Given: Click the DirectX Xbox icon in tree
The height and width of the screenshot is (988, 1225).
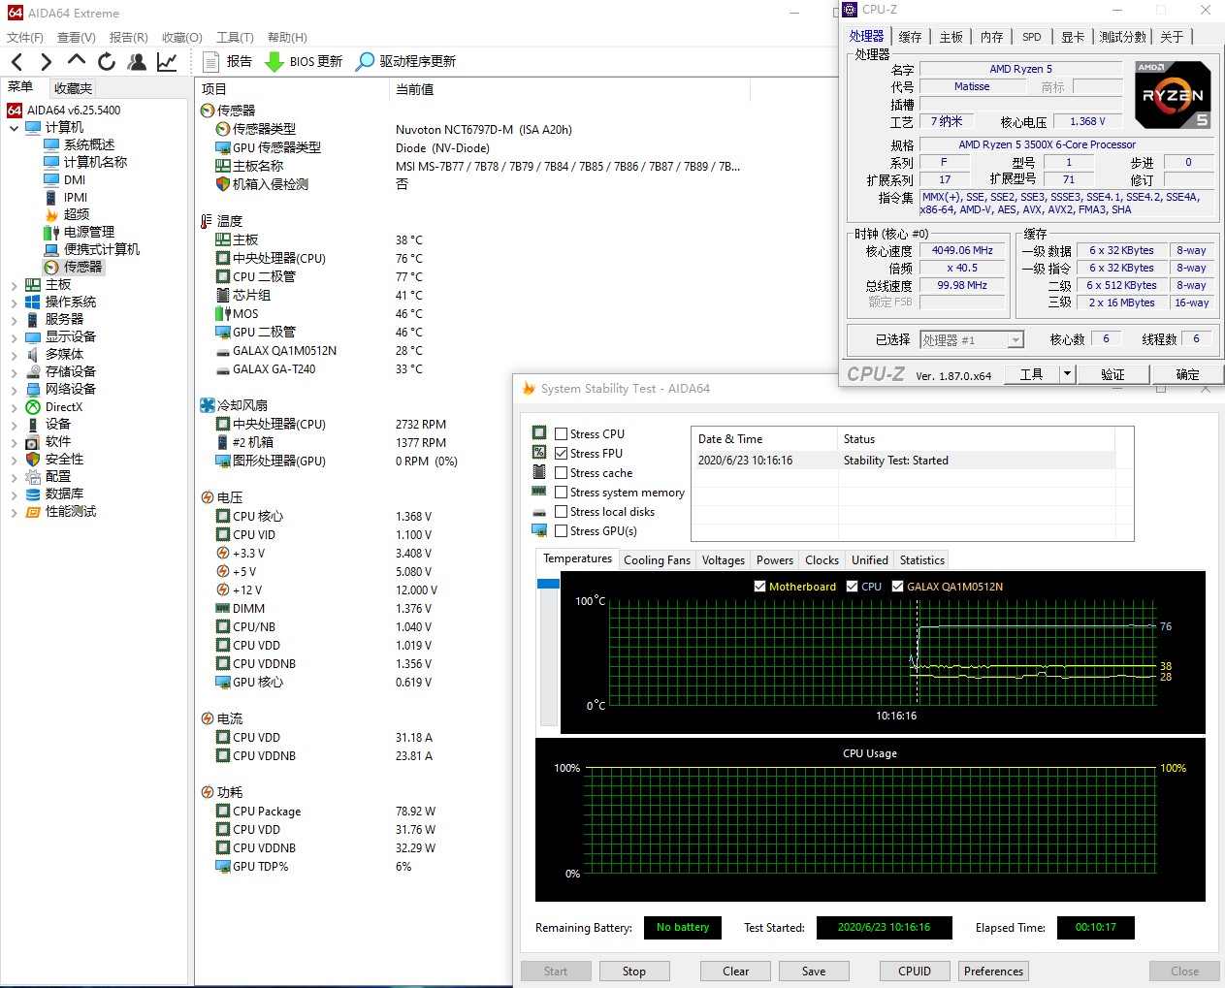Looking at the screenshot, I should [x=33, y=406].
